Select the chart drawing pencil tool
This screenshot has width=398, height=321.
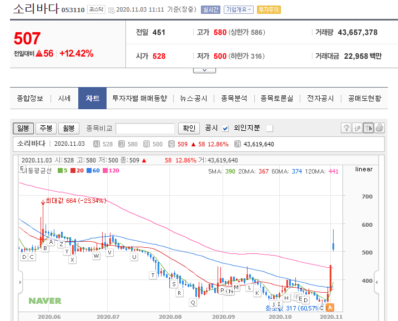357,128
